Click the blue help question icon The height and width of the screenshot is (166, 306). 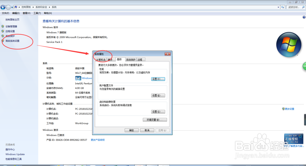click(x=304, y=17)
